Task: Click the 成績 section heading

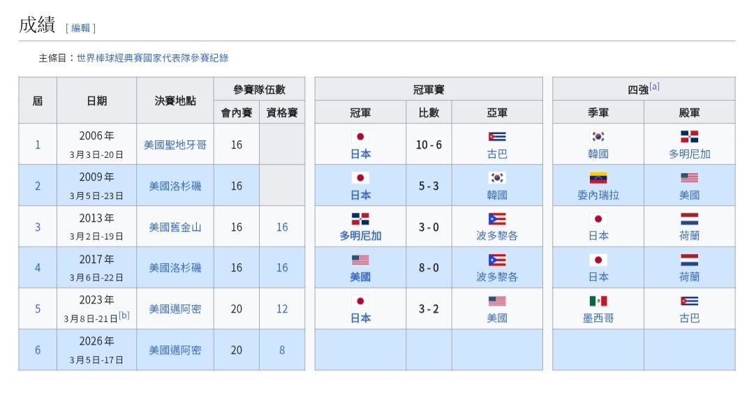Action: click(36, 25)
